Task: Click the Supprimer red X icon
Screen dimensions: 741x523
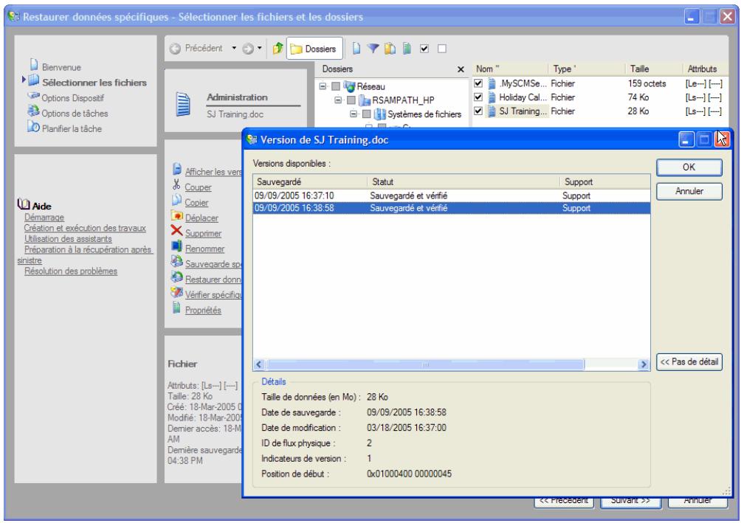Action: pyautogui.click(x=176, y=231)
